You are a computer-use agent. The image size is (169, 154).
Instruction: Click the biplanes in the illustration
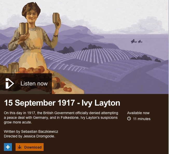click(x=137, y=41)
